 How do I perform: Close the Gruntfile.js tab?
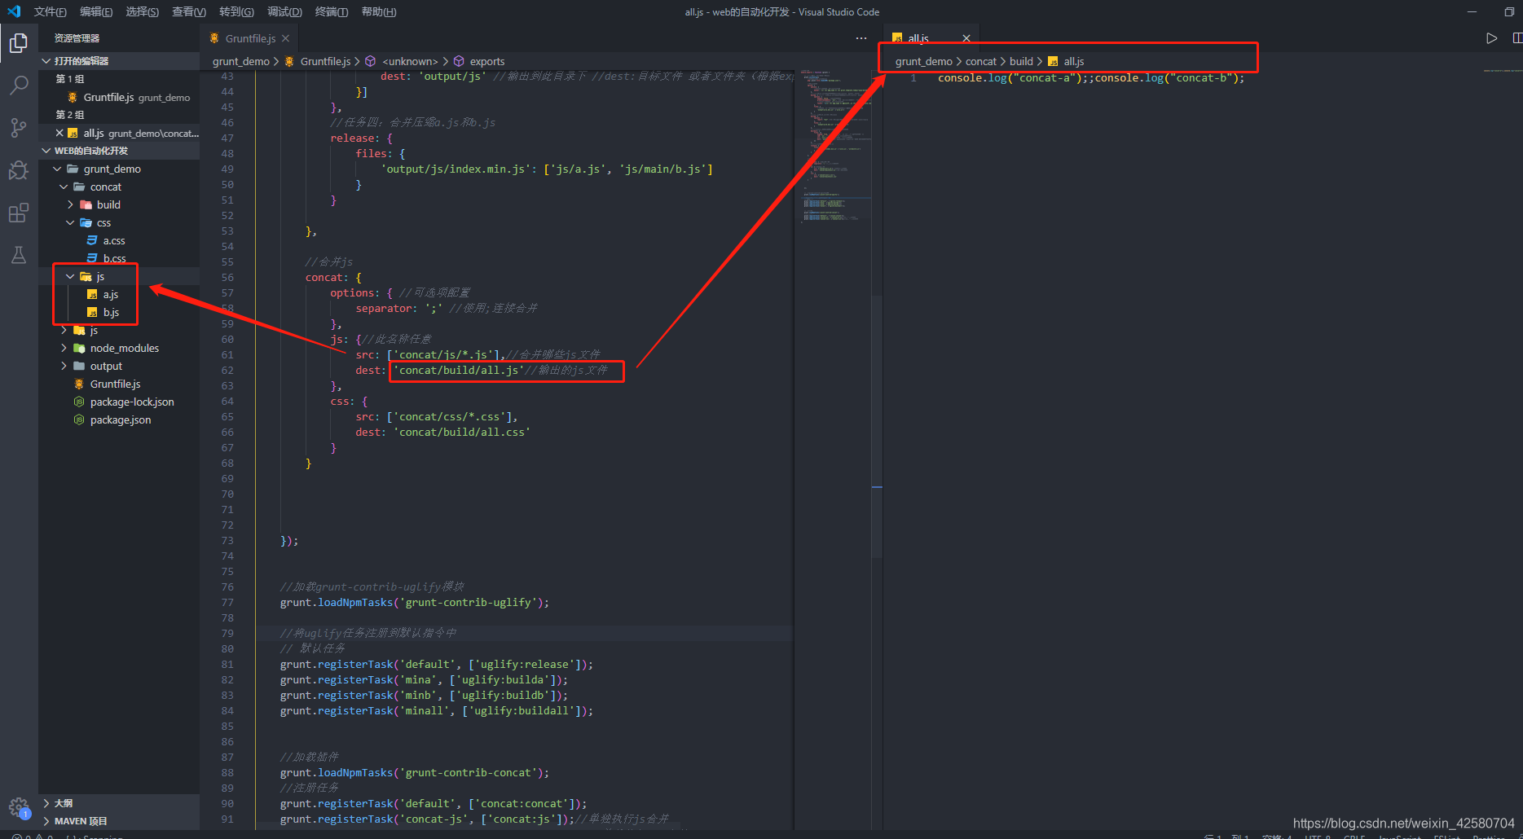coord(285,38)
